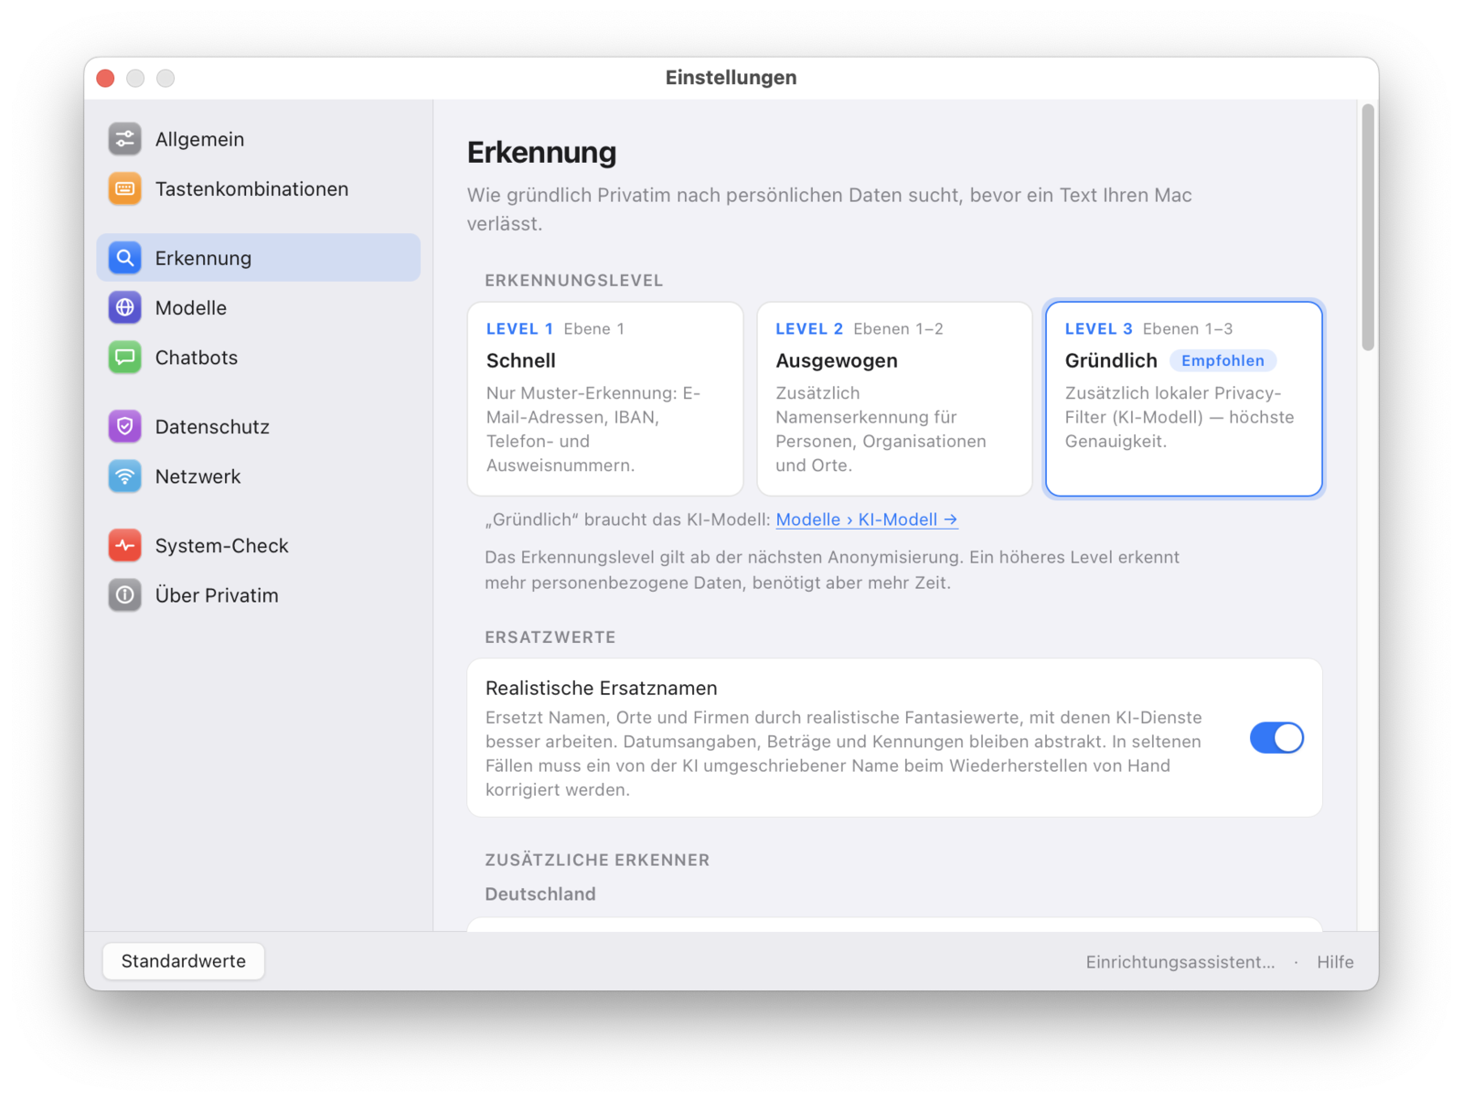Click the Modelle globe icon
Viewport: 1463px width, 1102px height.
(125, 307)
